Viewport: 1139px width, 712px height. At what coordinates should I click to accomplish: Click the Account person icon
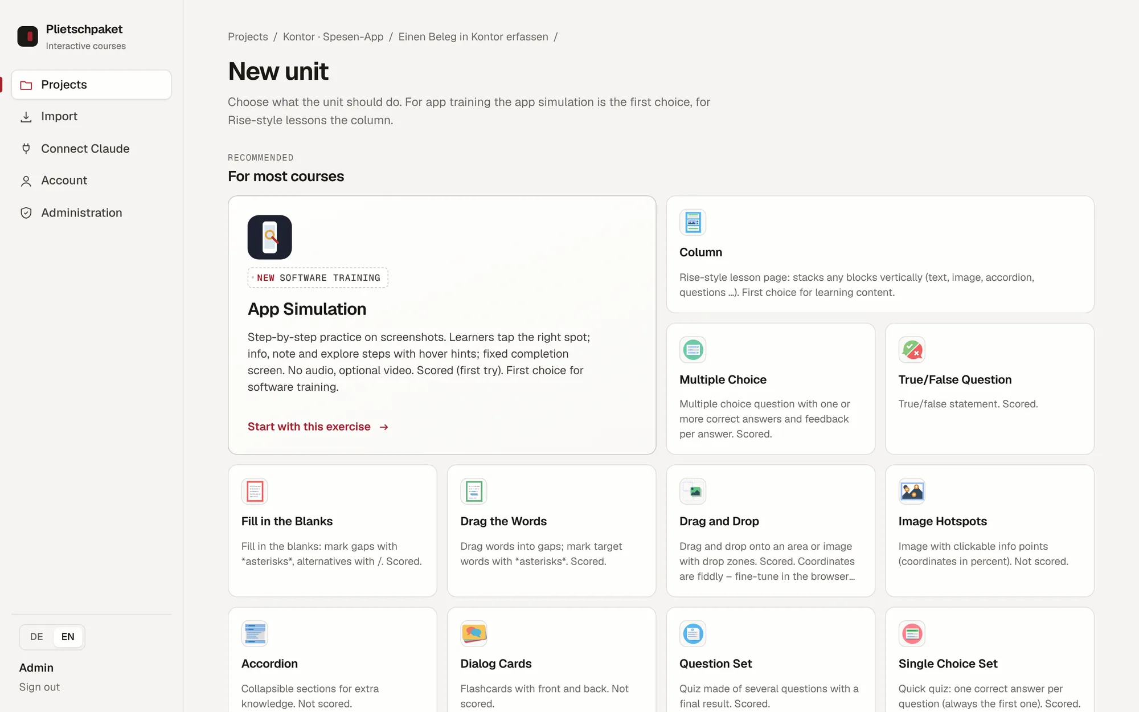point(26,181)
